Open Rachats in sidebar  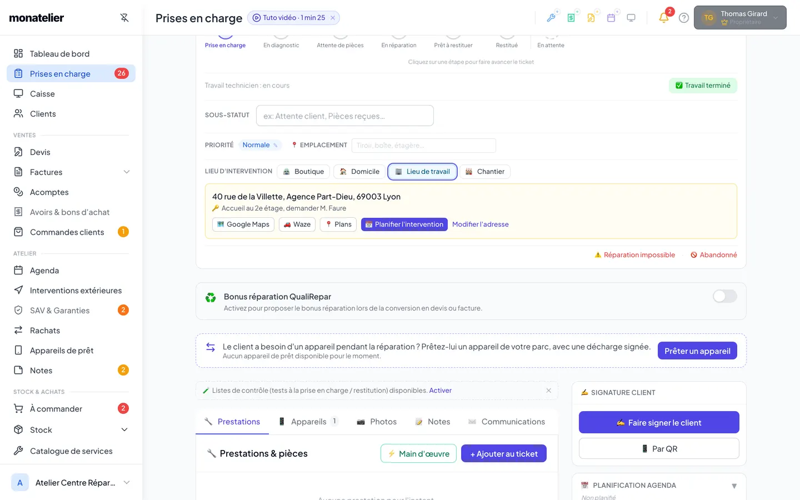(71, 331)
